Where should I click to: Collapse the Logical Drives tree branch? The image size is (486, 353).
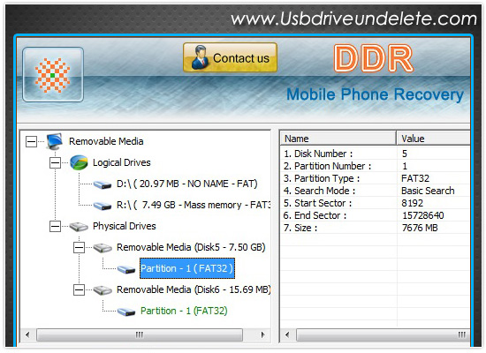coord(55,163)
